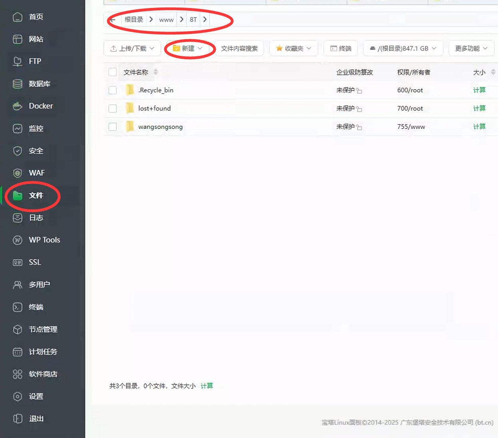Click the Docker icon in sidebar
The width and height of the screenshot is (498, 438).
[18, 106]
